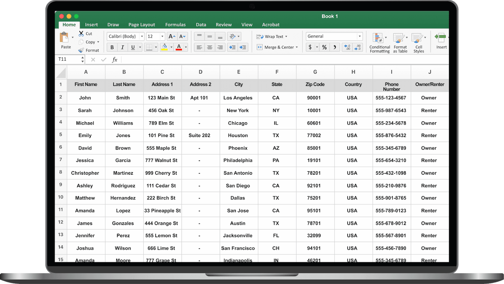Image resolution: width=504 pixels, height=284 pixels.
Task: Click the center align text icon
Action: tap(210, 47)
